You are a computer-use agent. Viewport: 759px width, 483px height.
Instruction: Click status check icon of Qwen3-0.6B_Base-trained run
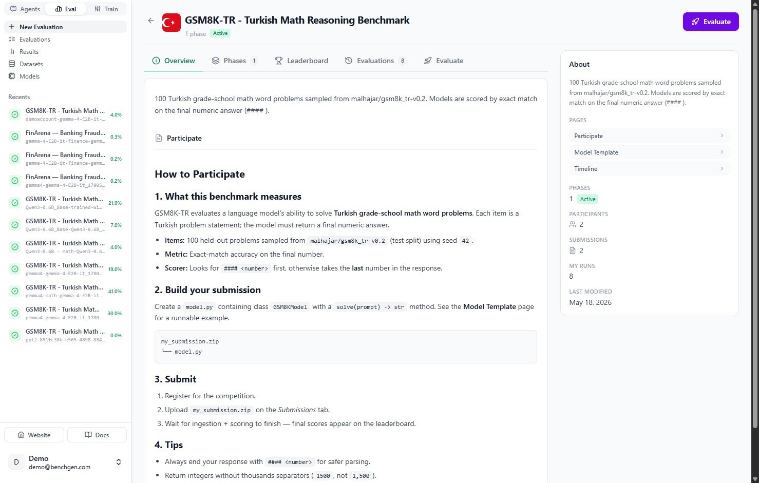[x=15, y=203]
